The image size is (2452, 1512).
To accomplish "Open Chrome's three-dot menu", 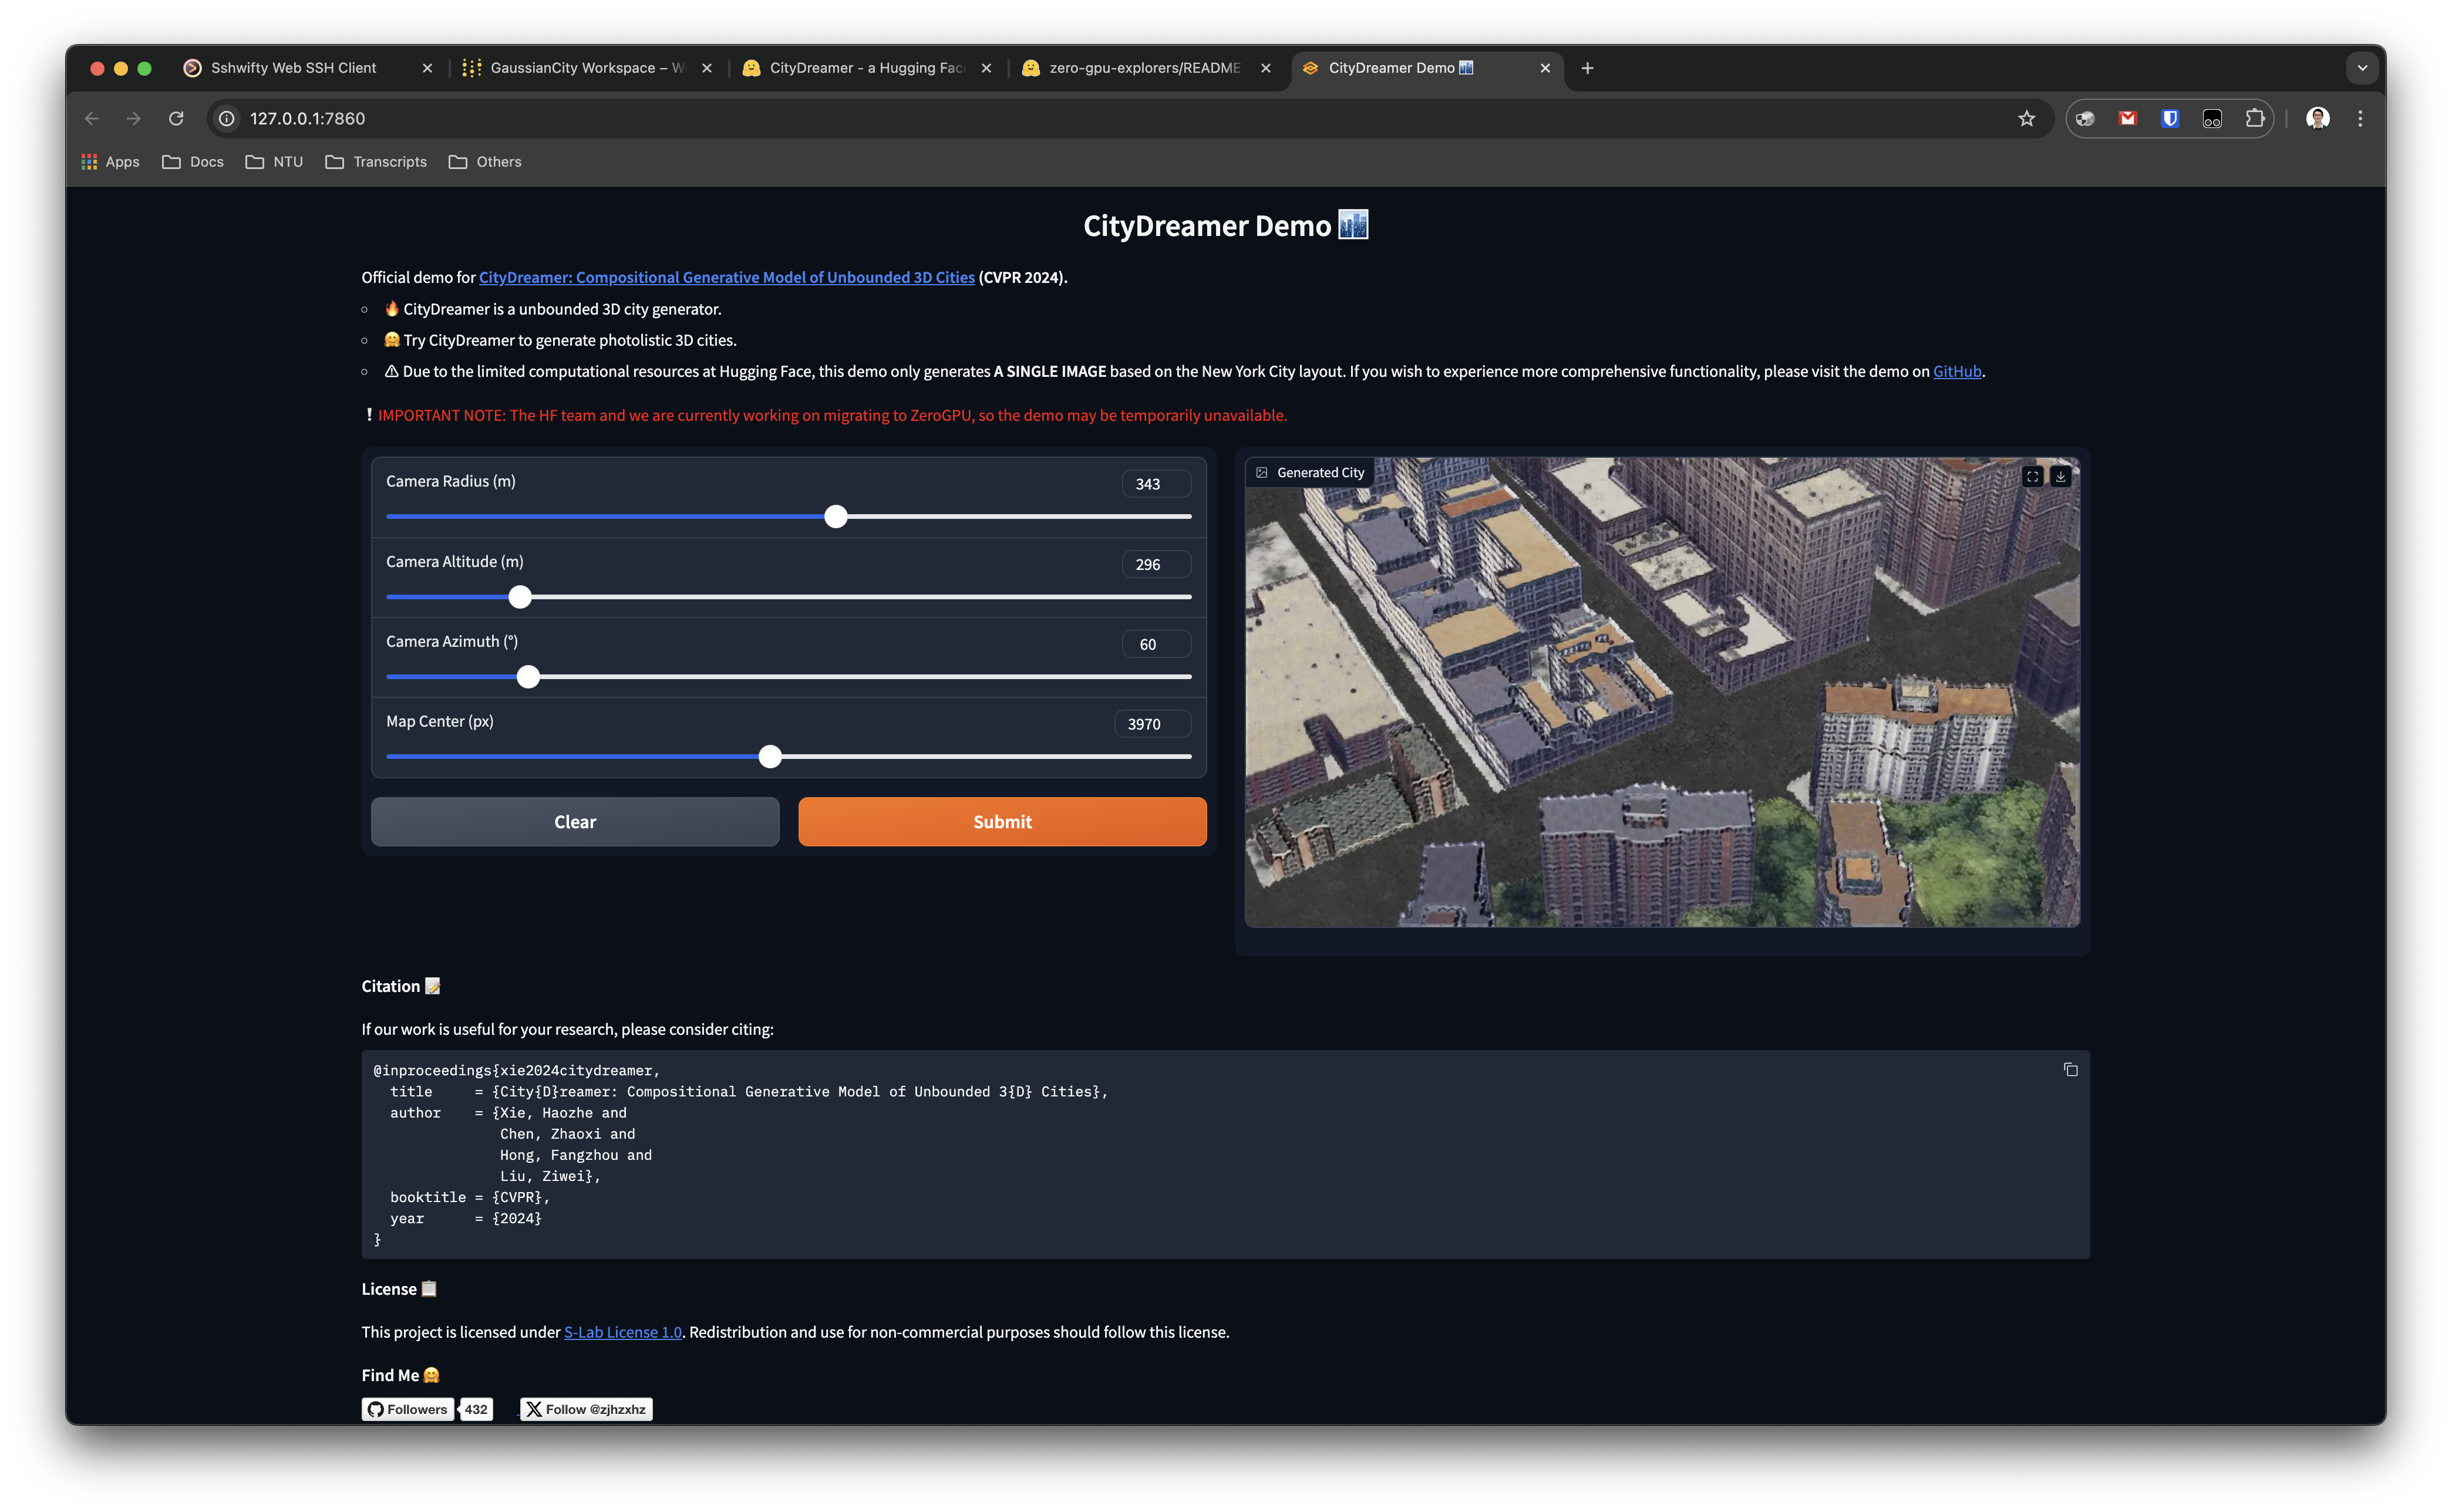I will coord(2360,118).
